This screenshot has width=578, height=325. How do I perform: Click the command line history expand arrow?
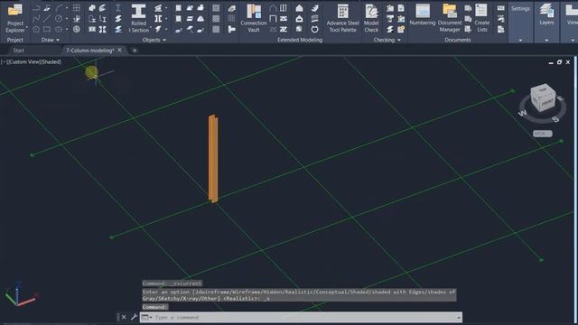(459, 317)
